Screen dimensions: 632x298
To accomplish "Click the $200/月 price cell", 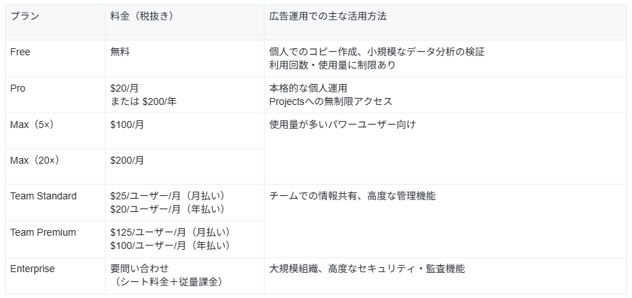I will pyautogui.click(x=185, y=166).
